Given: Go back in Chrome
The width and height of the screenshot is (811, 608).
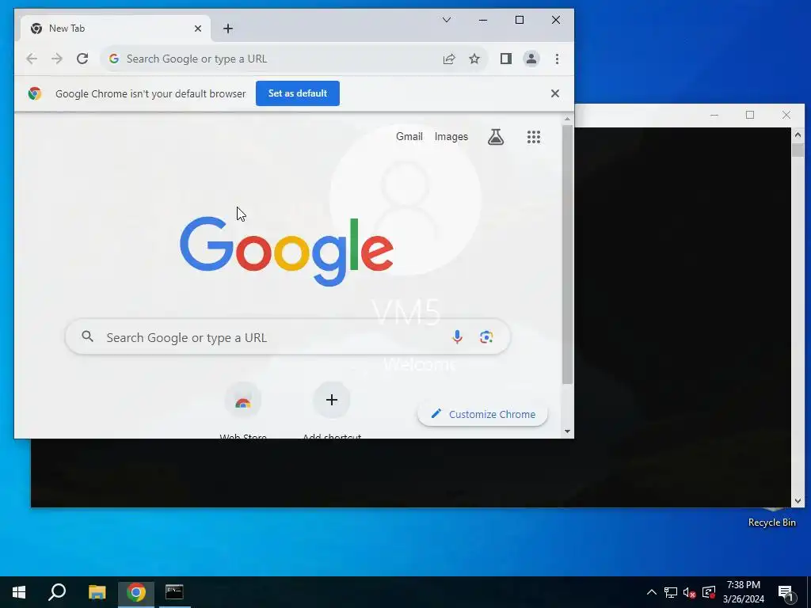Looking at the screenshot, I should (x=32, y=59).
